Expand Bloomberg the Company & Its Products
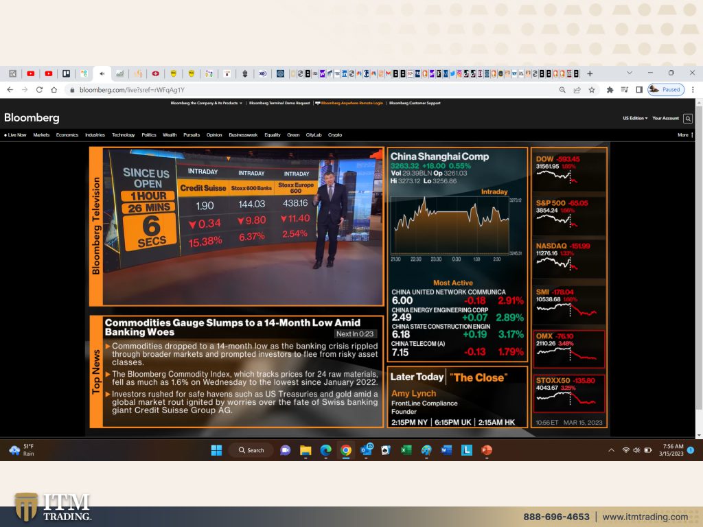 point(206,103)
